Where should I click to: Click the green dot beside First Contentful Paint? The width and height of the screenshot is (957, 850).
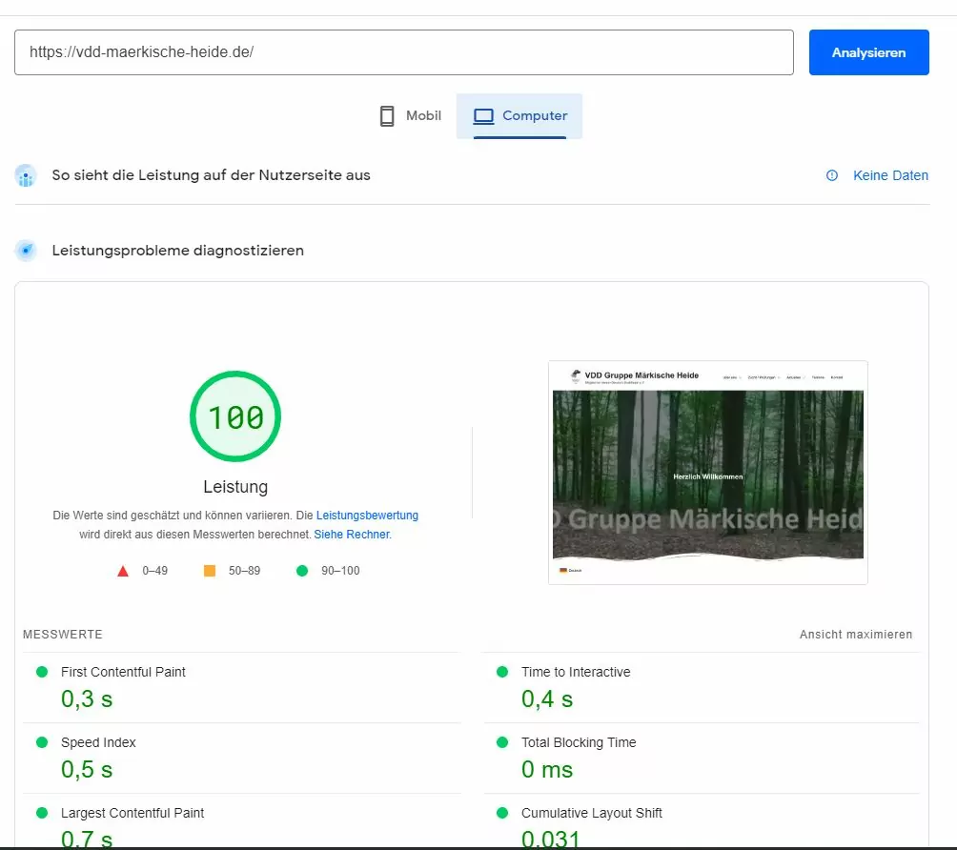(x=42, y=672)
